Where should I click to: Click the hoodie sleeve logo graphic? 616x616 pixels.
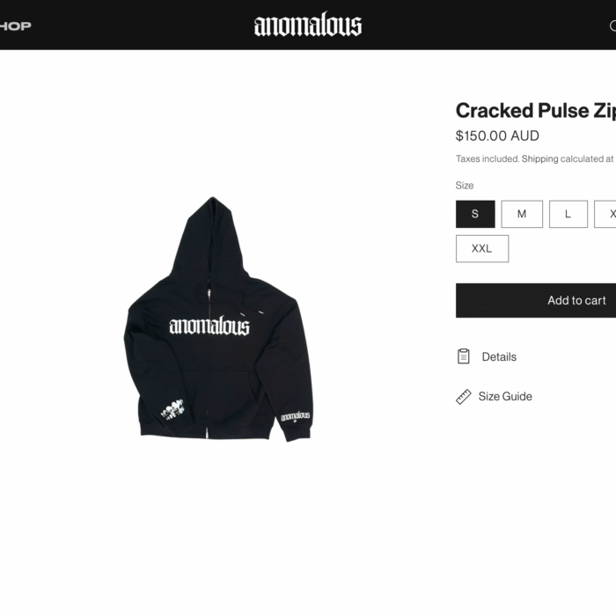click(296, 416)
